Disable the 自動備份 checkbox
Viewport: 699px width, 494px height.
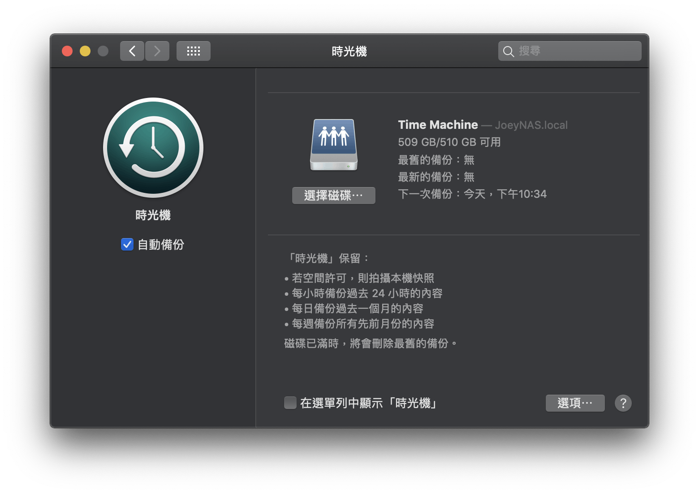[x=127, y=244]
